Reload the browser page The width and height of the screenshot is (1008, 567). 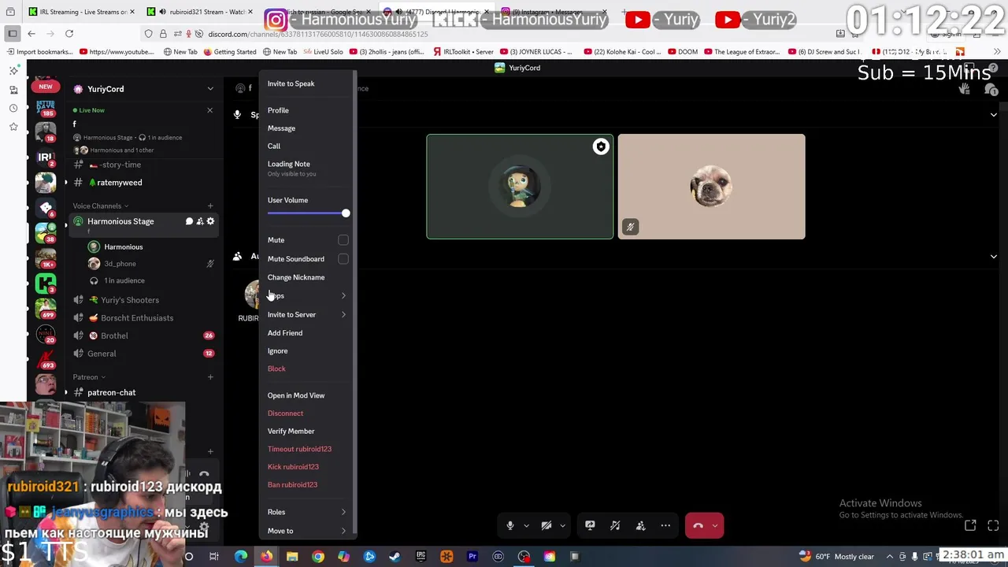(69, 34)
